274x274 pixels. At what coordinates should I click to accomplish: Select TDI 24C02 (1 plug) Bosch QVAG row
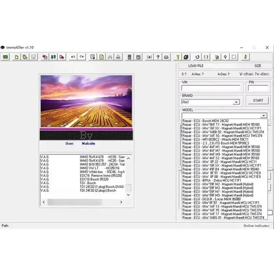83,187
